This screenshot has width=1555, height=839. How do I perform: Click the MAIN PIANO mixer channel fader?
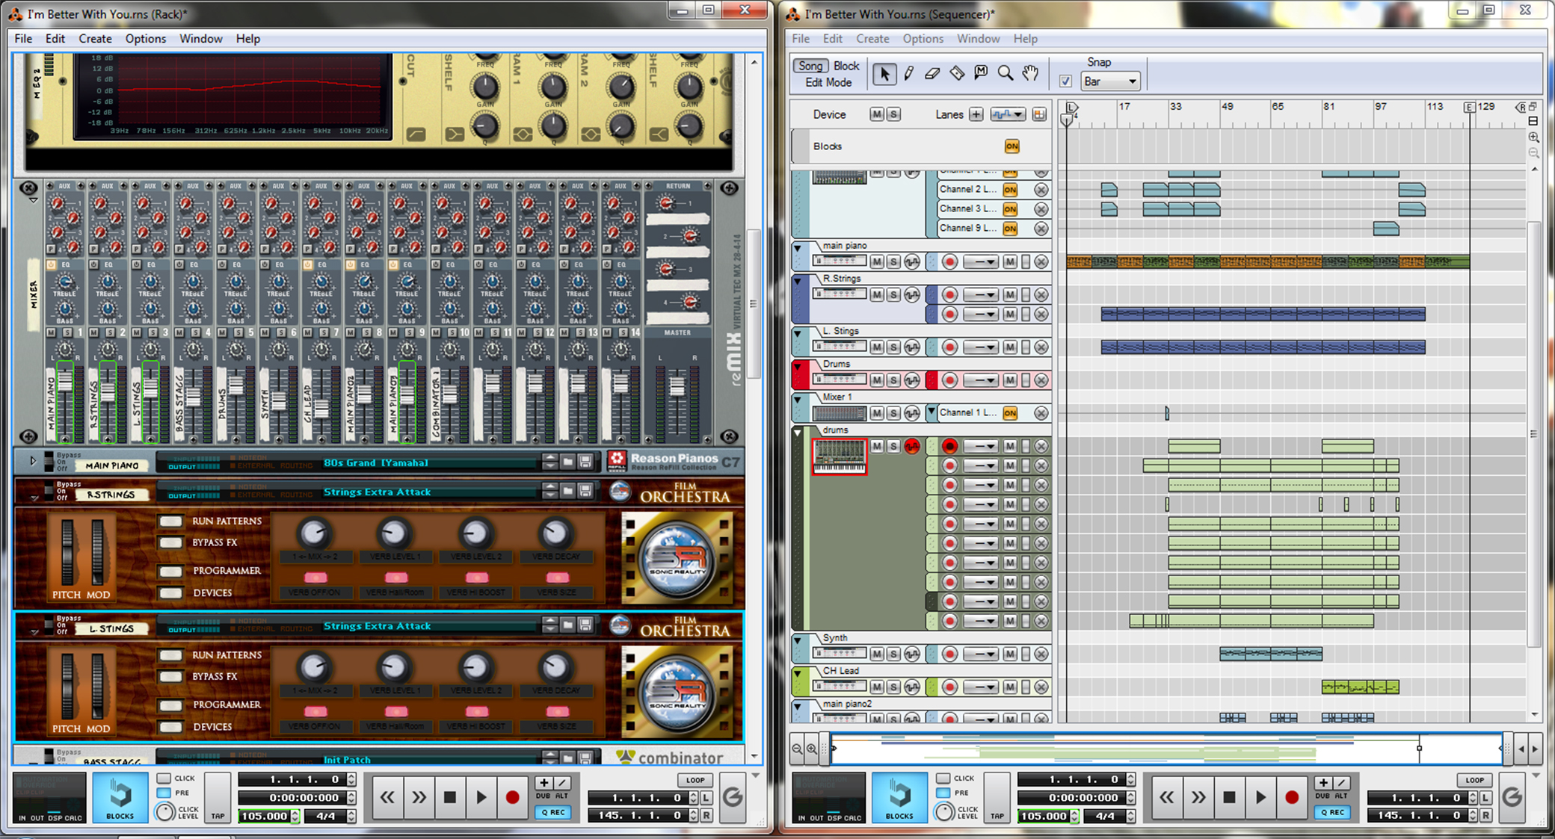tap(65, 382)
